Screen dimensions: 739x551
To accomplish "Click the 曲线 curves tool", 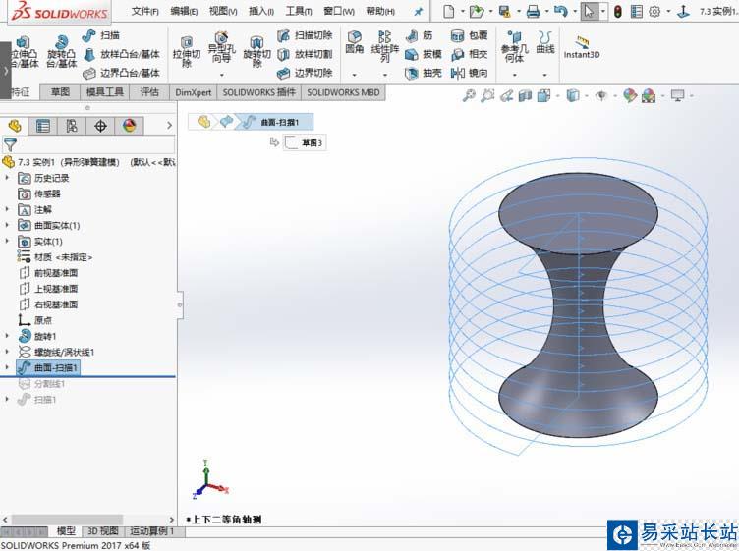I will [545, 42].
